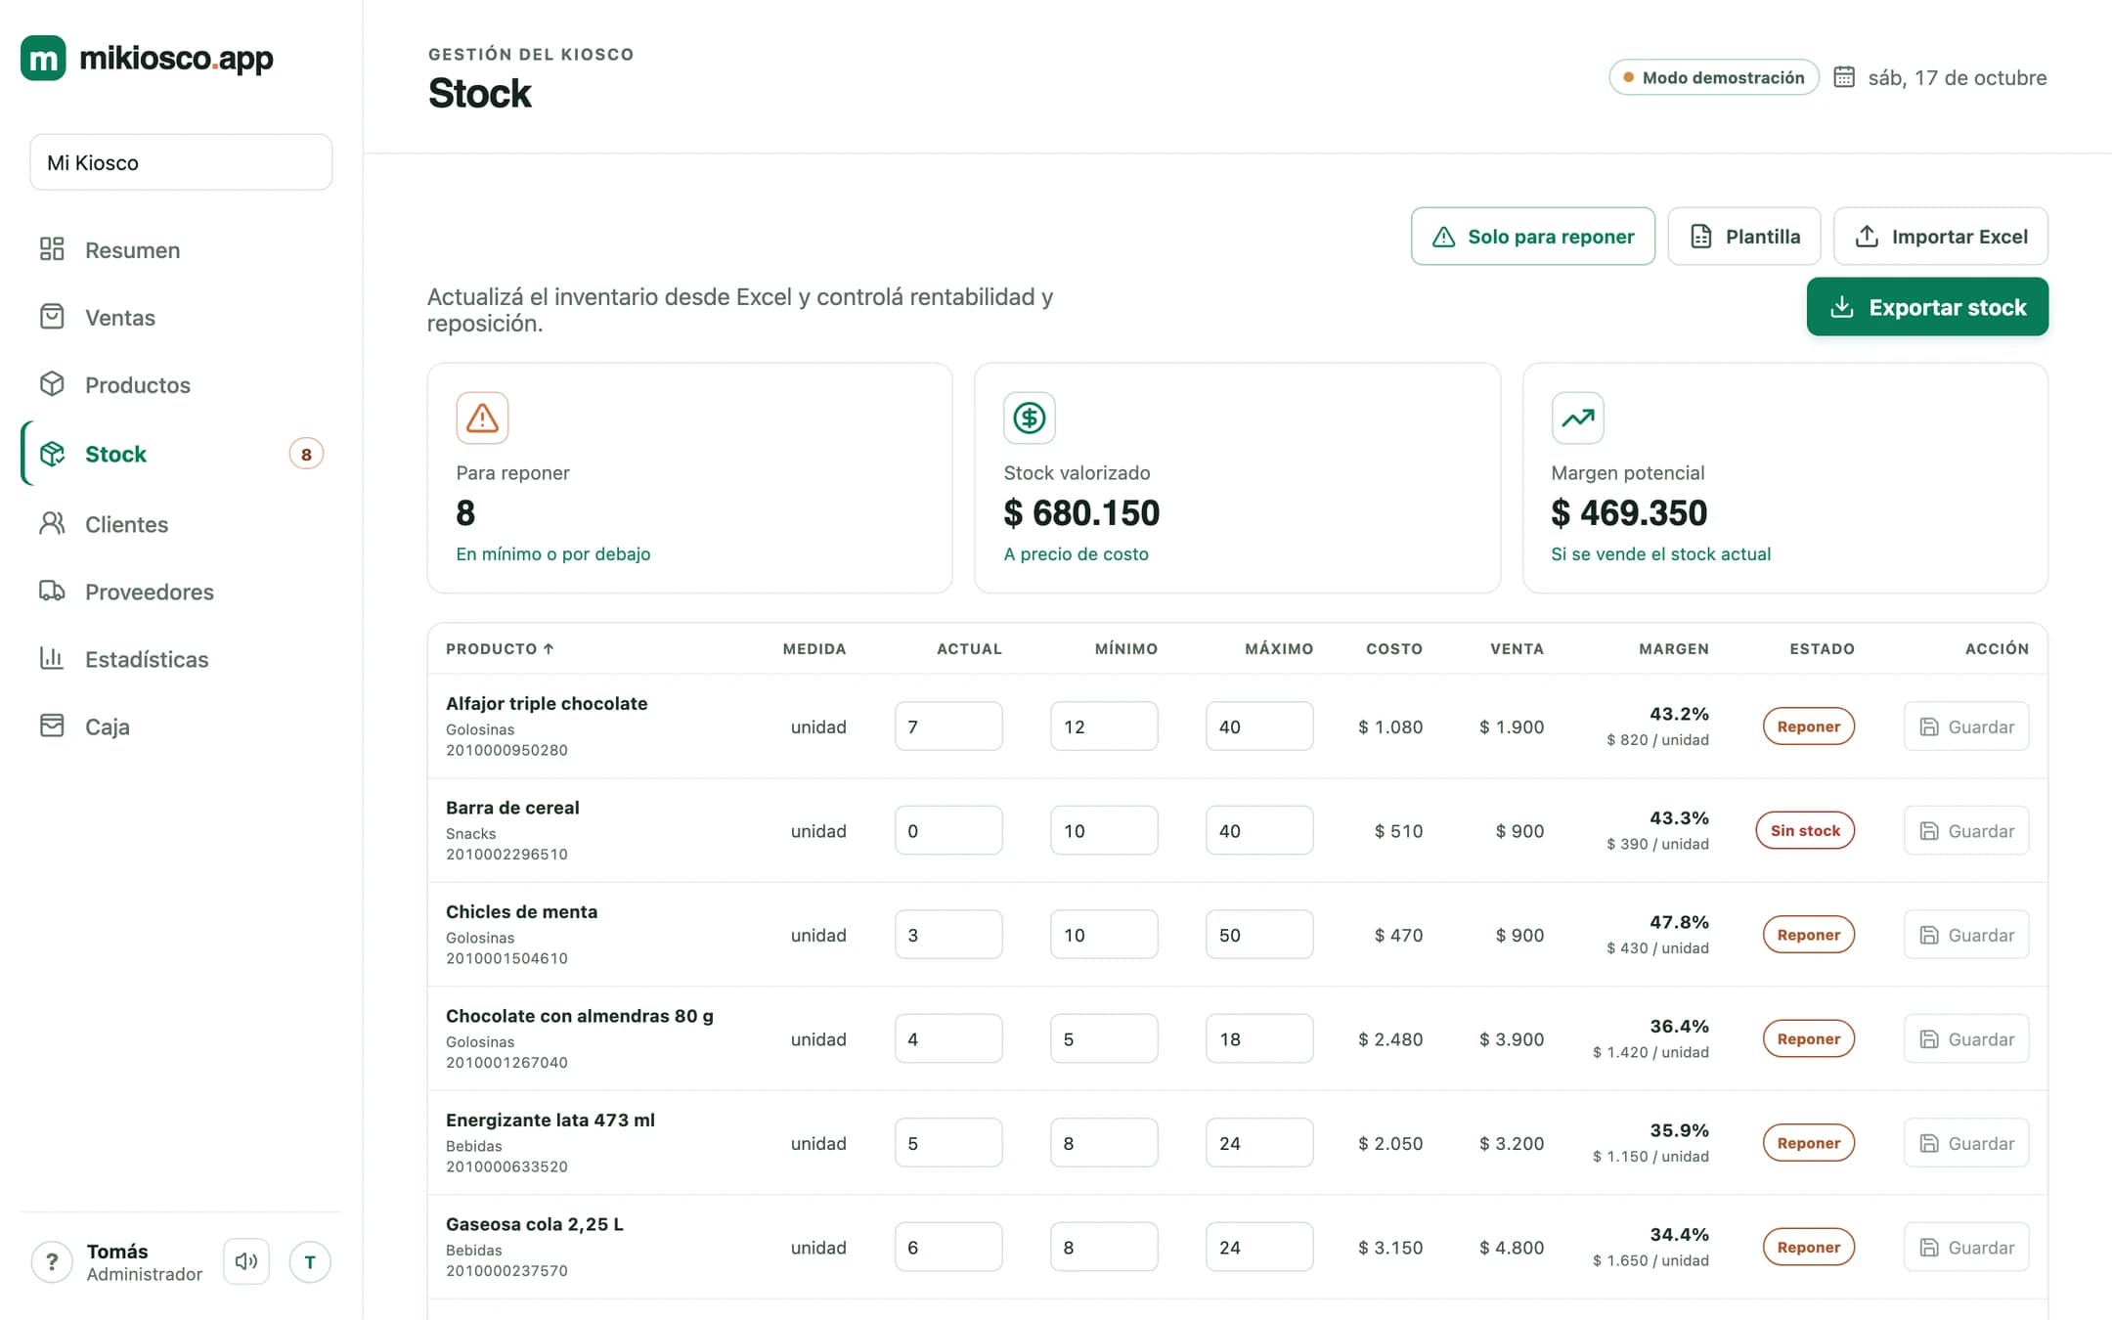
Task: Click the Stock valorizado dollar icon
Action: click(x=1030, y=418)
